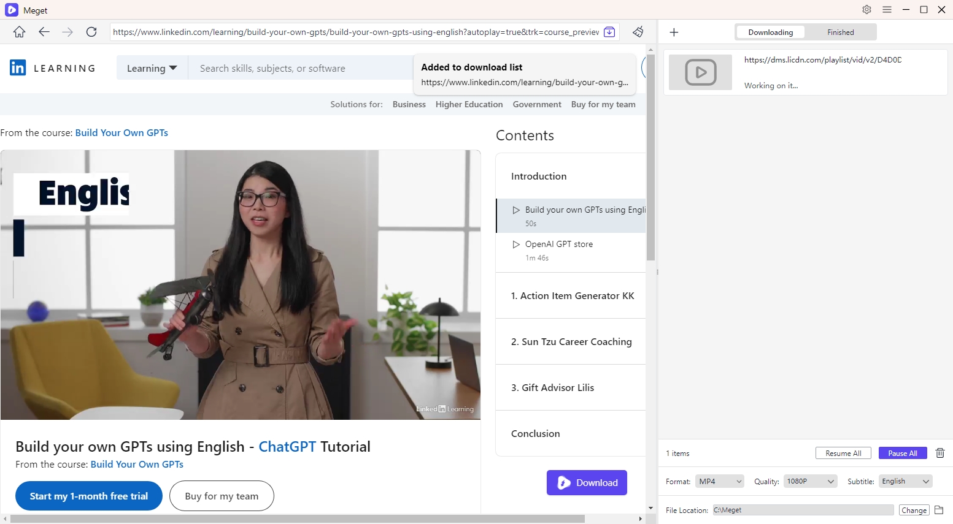Navigate back in the Meget browser

pos(44,32)
